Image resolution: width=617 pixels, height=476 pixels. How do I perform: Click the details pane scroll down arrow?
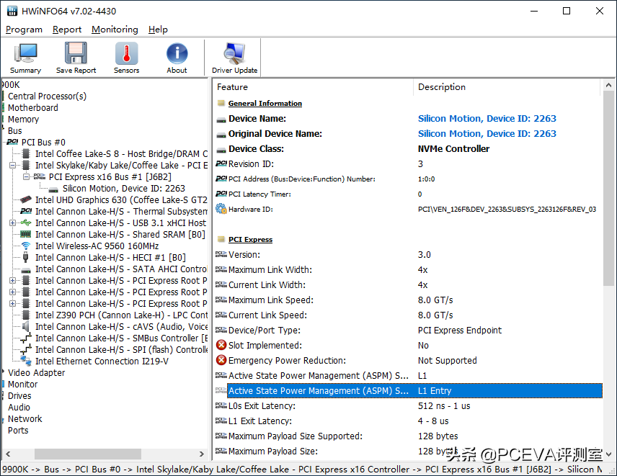[608, 454]
